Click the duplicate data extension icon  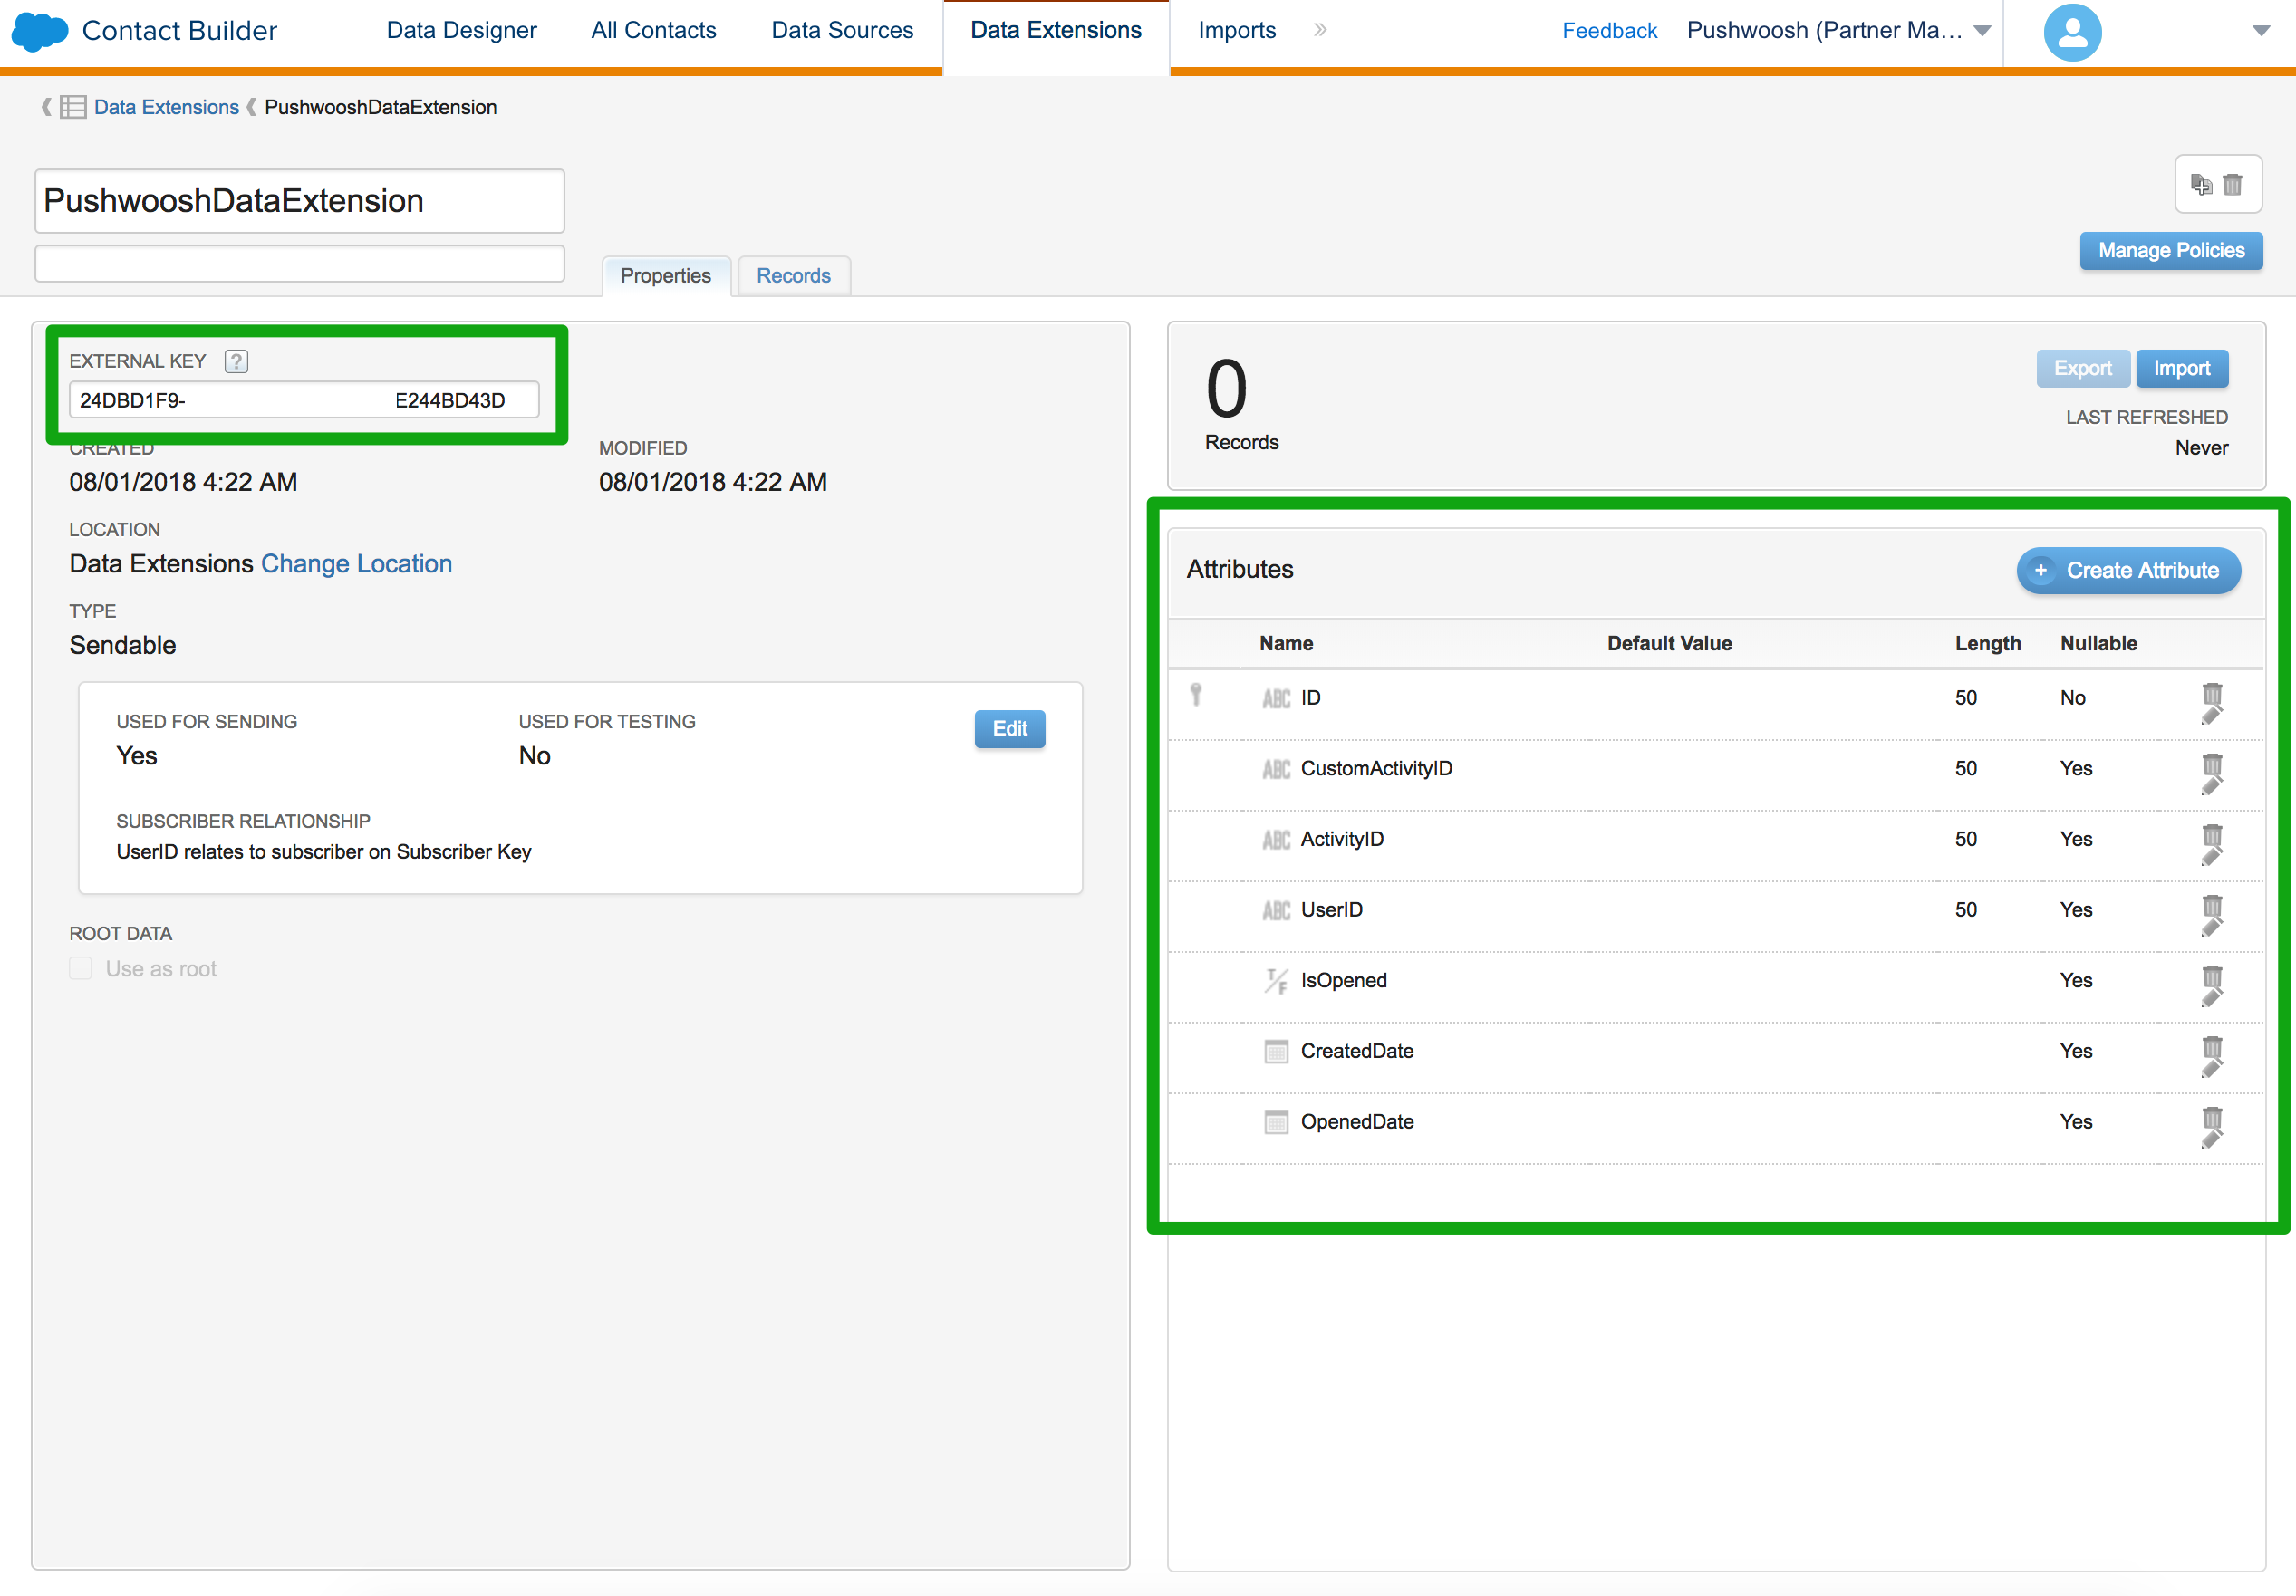click(x=2200, y=185)
